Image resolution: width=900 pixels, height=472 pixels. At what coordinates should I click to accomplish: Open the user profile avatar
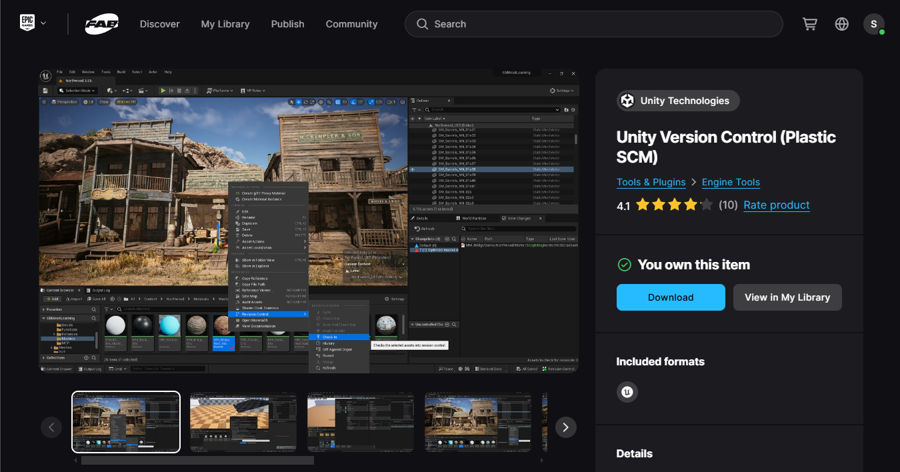pos(873,24)
